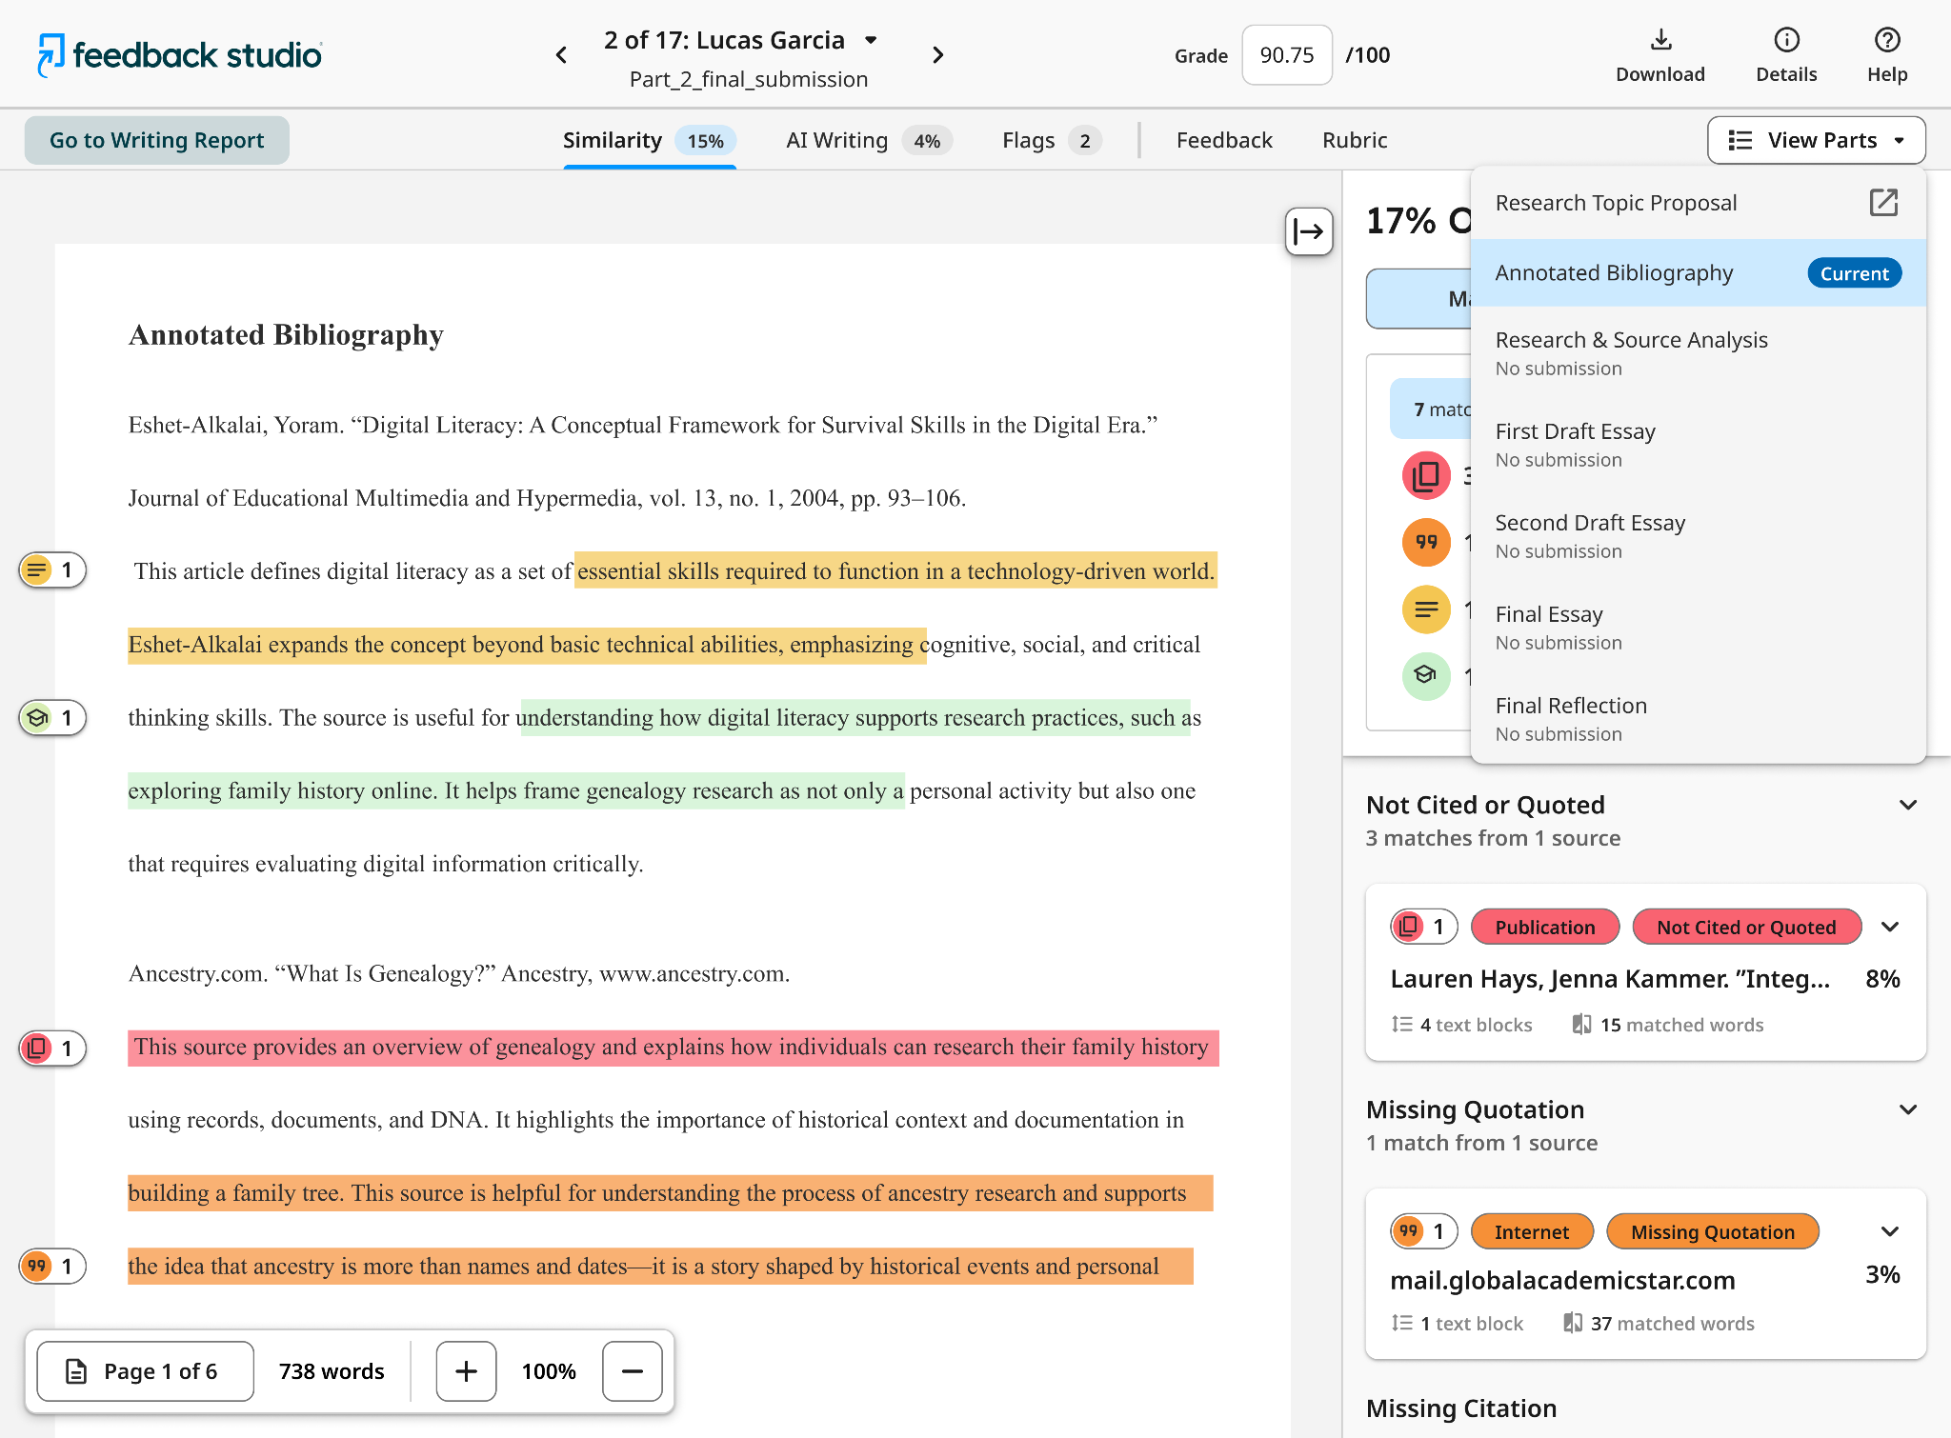Click Go to Writing Report button

pos(157,140)
